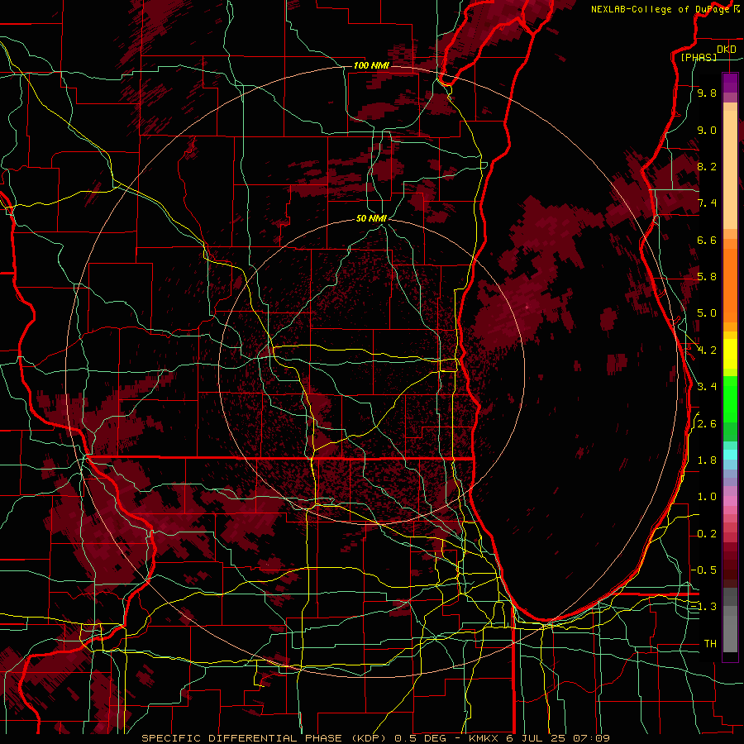744x744 pixels.
Task: Click the NEXLAB-College of DuPage header text
Action: coord(660,9)
